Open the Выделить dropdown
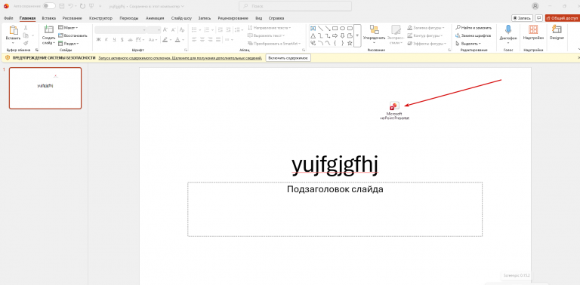 tap(468, 43)
